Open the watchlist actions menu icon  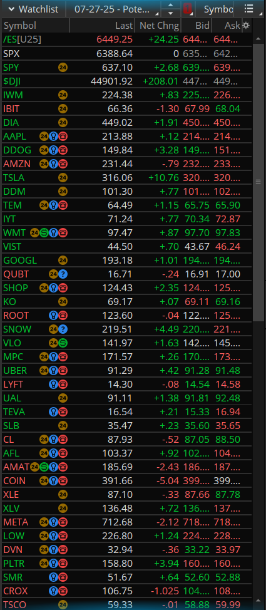click(248, 9)
